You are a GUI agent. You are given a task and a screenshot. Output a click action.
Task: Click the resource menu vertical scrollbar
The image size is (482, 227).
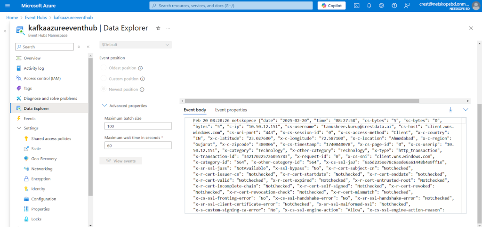pyautogui.click(x=90, y=126)
